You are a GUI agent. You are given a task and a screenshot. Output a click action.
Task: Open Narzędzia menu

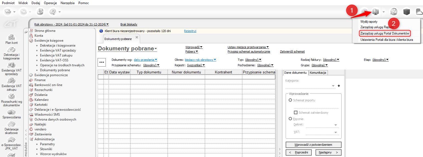coord(67,3)
